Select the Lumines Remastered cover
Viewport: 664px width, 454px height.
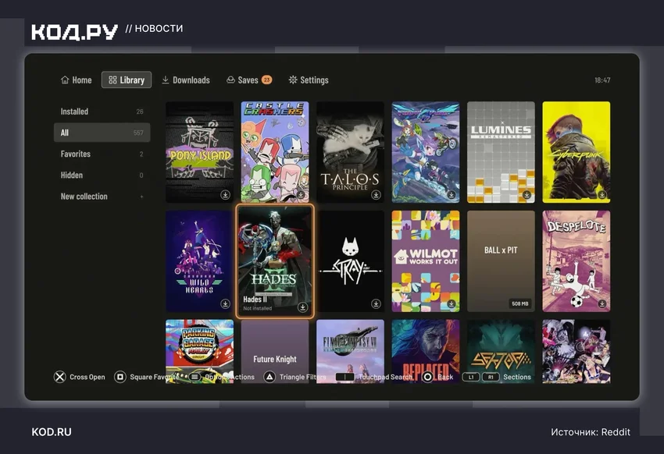click(501, 152)
